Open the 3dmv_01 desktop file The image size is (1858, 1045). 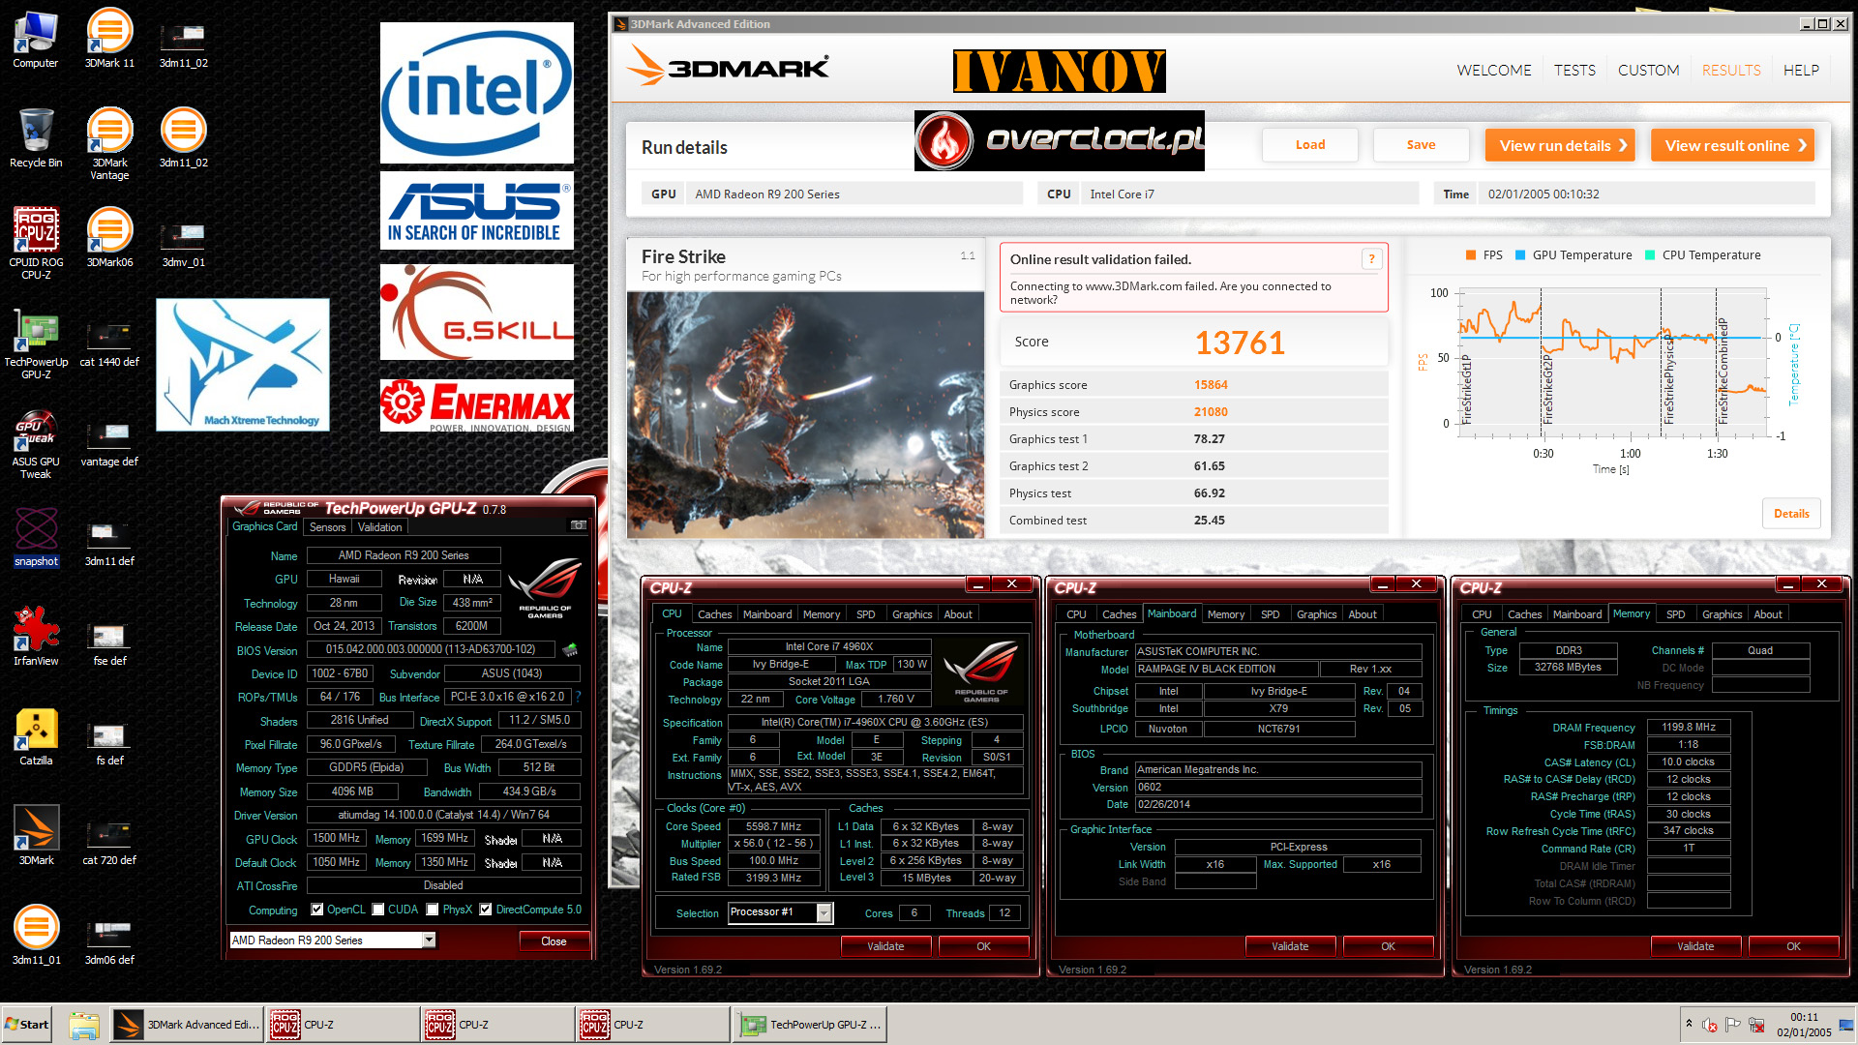pos(183,244)
